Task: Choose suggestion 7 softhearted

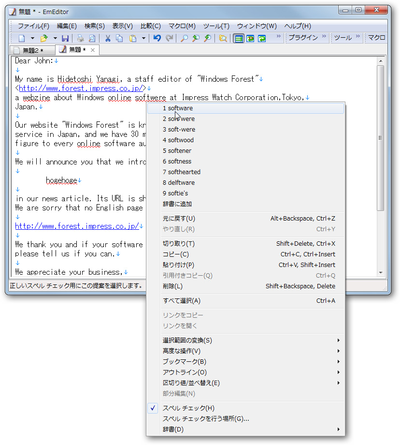Action: 245,172
